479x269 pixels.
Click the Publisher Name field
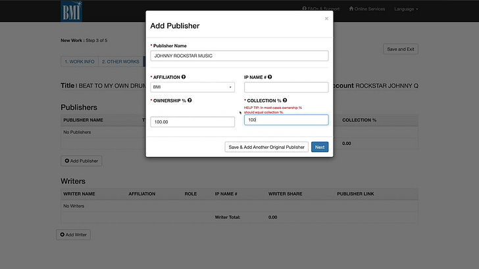(x=239, y=56)
